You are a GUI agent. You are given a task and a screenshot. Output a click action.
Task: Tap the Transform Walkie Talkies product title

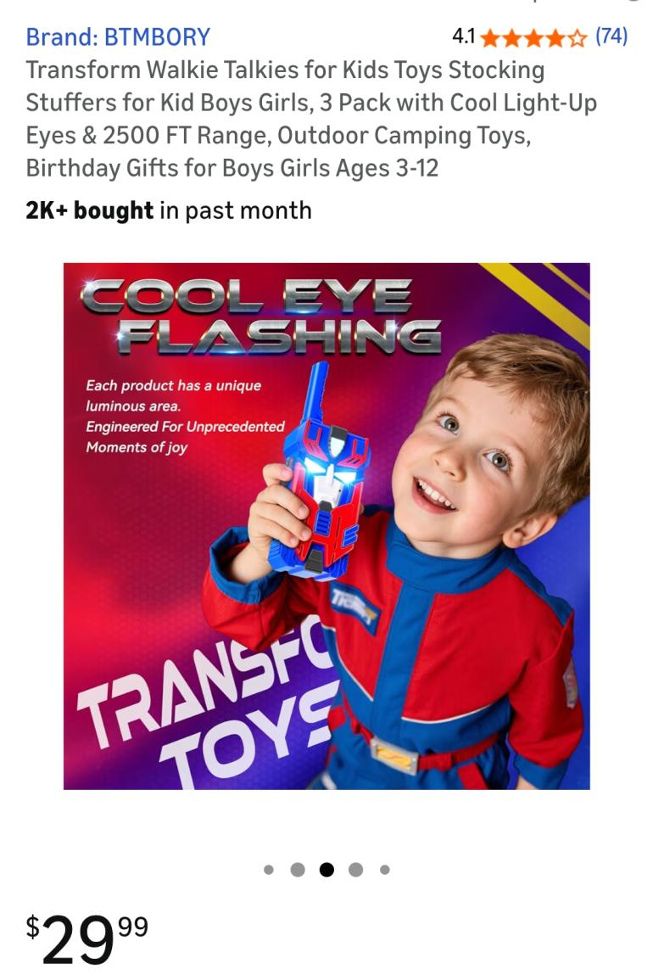click(310, 119)
